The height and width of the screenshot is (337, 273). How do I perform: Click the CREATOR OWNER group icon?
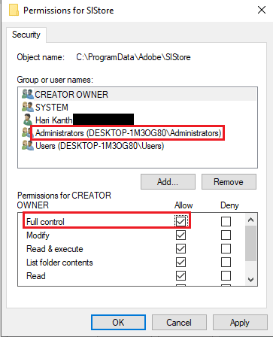(x=28, y=94)
